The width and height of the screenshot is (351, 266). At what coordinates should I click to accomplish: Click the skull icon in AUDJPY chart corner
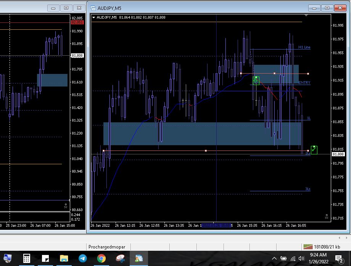327,216
